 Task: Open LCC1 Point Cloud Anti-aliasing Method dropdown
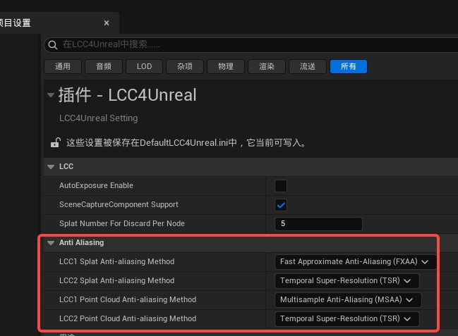click(348, 299)
